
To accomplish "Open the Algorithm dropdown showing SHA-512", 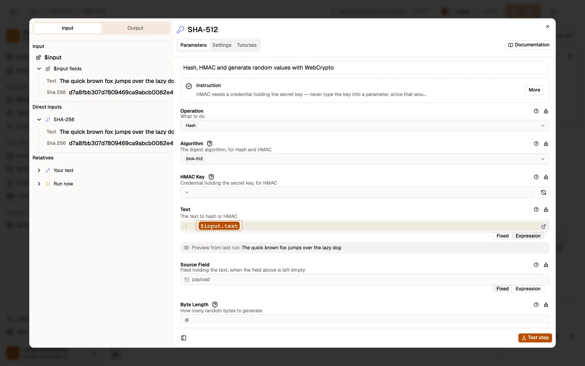I will 364,159.
